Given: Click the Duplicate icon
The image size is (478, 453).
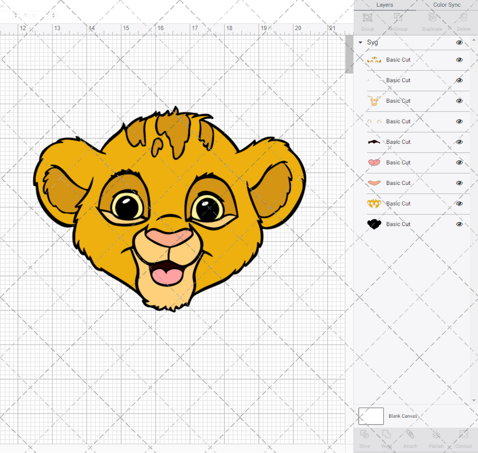Looking at the screenshot, I should tap(432, 21).
